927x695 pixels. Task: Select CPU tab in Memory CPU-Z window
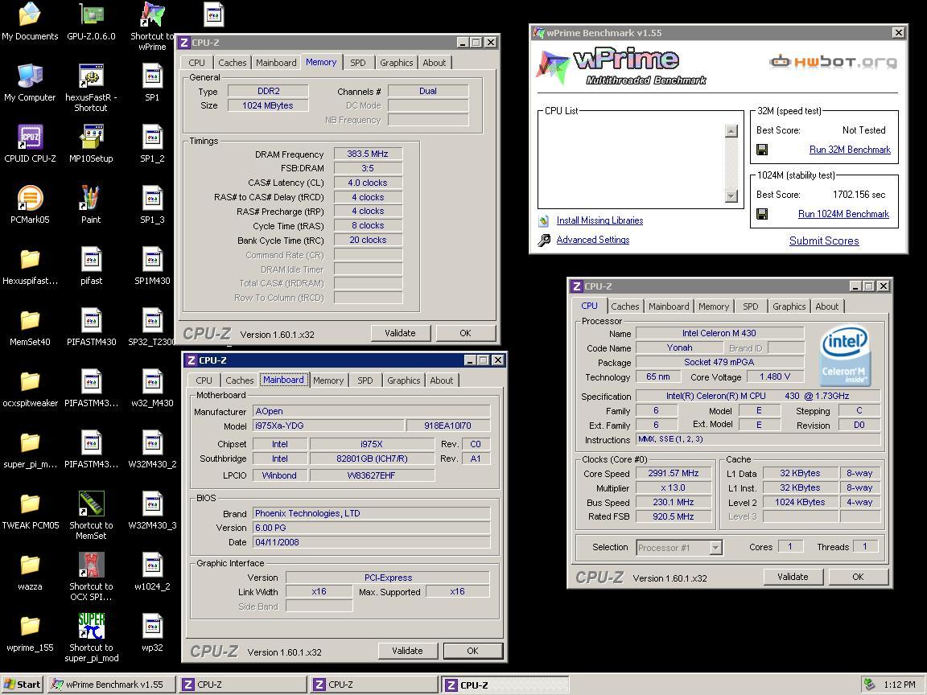(x=197, y=63)
